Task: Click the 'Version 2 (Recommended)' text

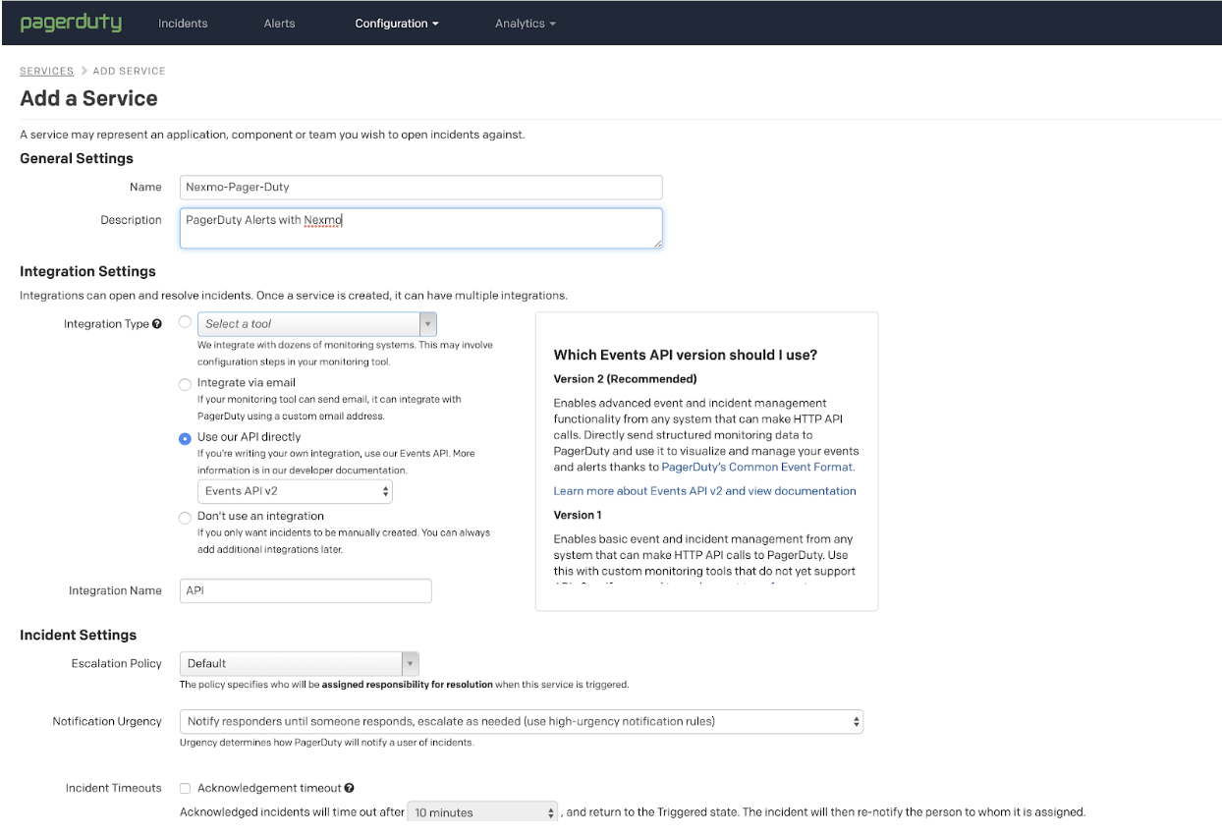Action: click(626, 379)
